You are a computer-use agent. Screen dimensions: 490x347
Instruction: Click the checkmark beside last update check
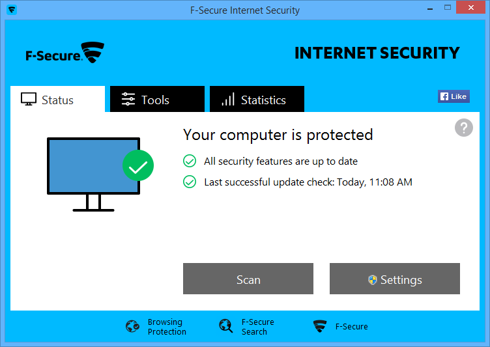190,182
